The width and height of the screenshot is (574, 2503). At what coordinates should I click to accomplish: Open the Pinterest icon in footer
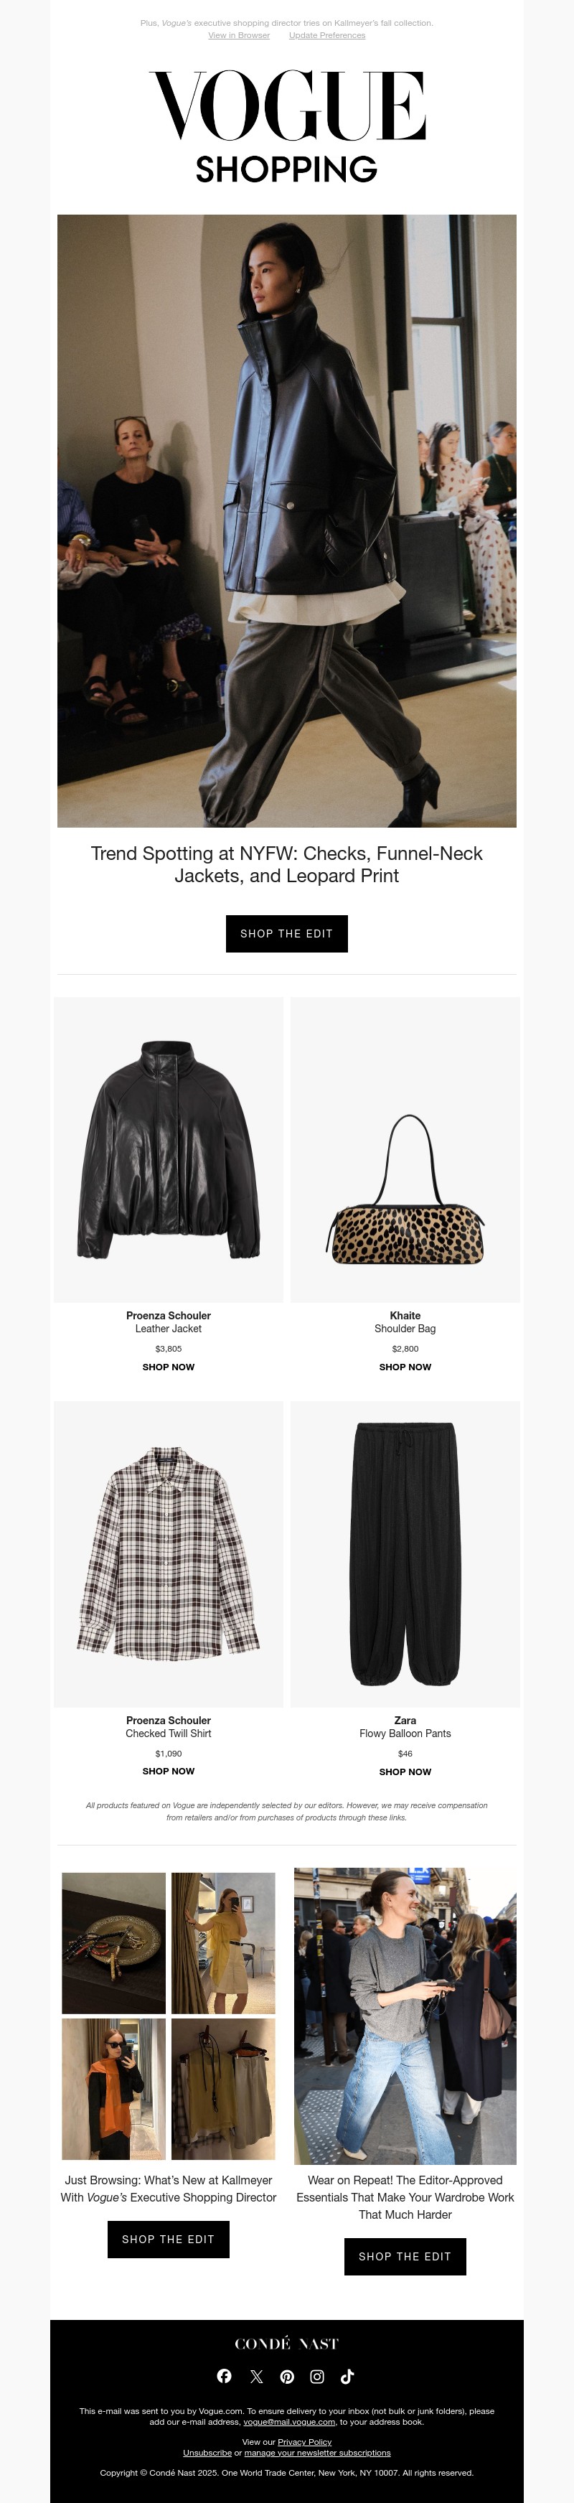point(288,2376)
